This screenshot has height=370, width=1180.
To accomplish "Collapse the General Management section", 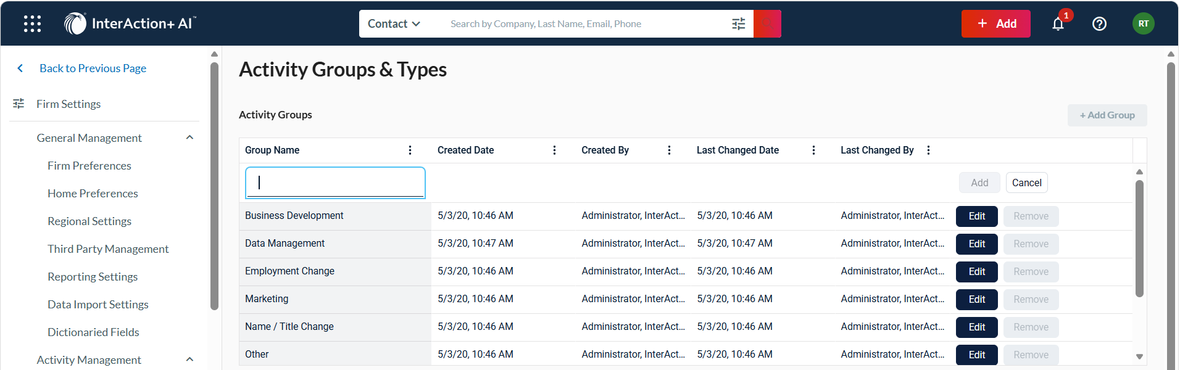I will [x=189, y=138].
